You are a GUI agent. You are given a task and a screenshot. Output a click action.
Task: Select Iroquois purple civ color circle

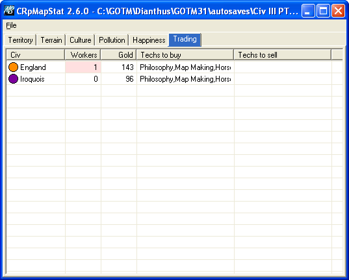pyautogui.click(x=13, y=79)
